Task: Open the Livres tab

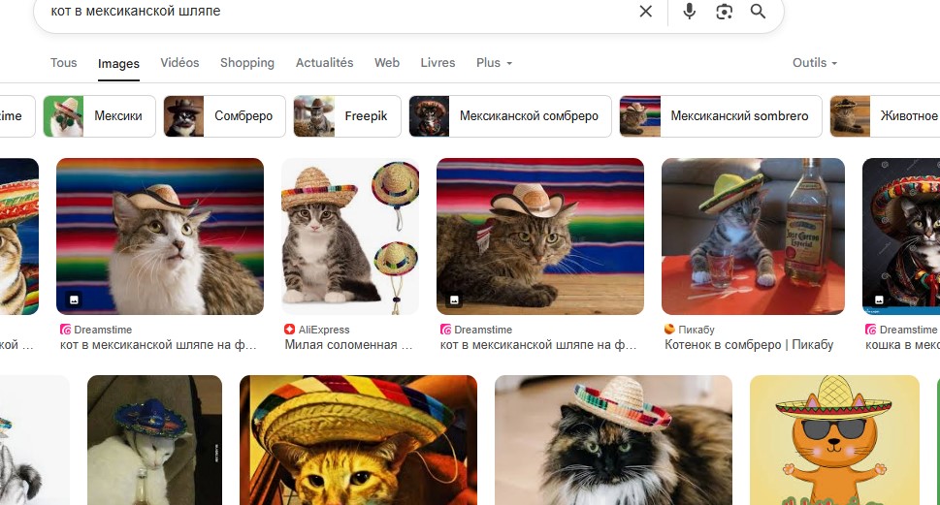Action: pyautogui.click(x=438, y=63)
